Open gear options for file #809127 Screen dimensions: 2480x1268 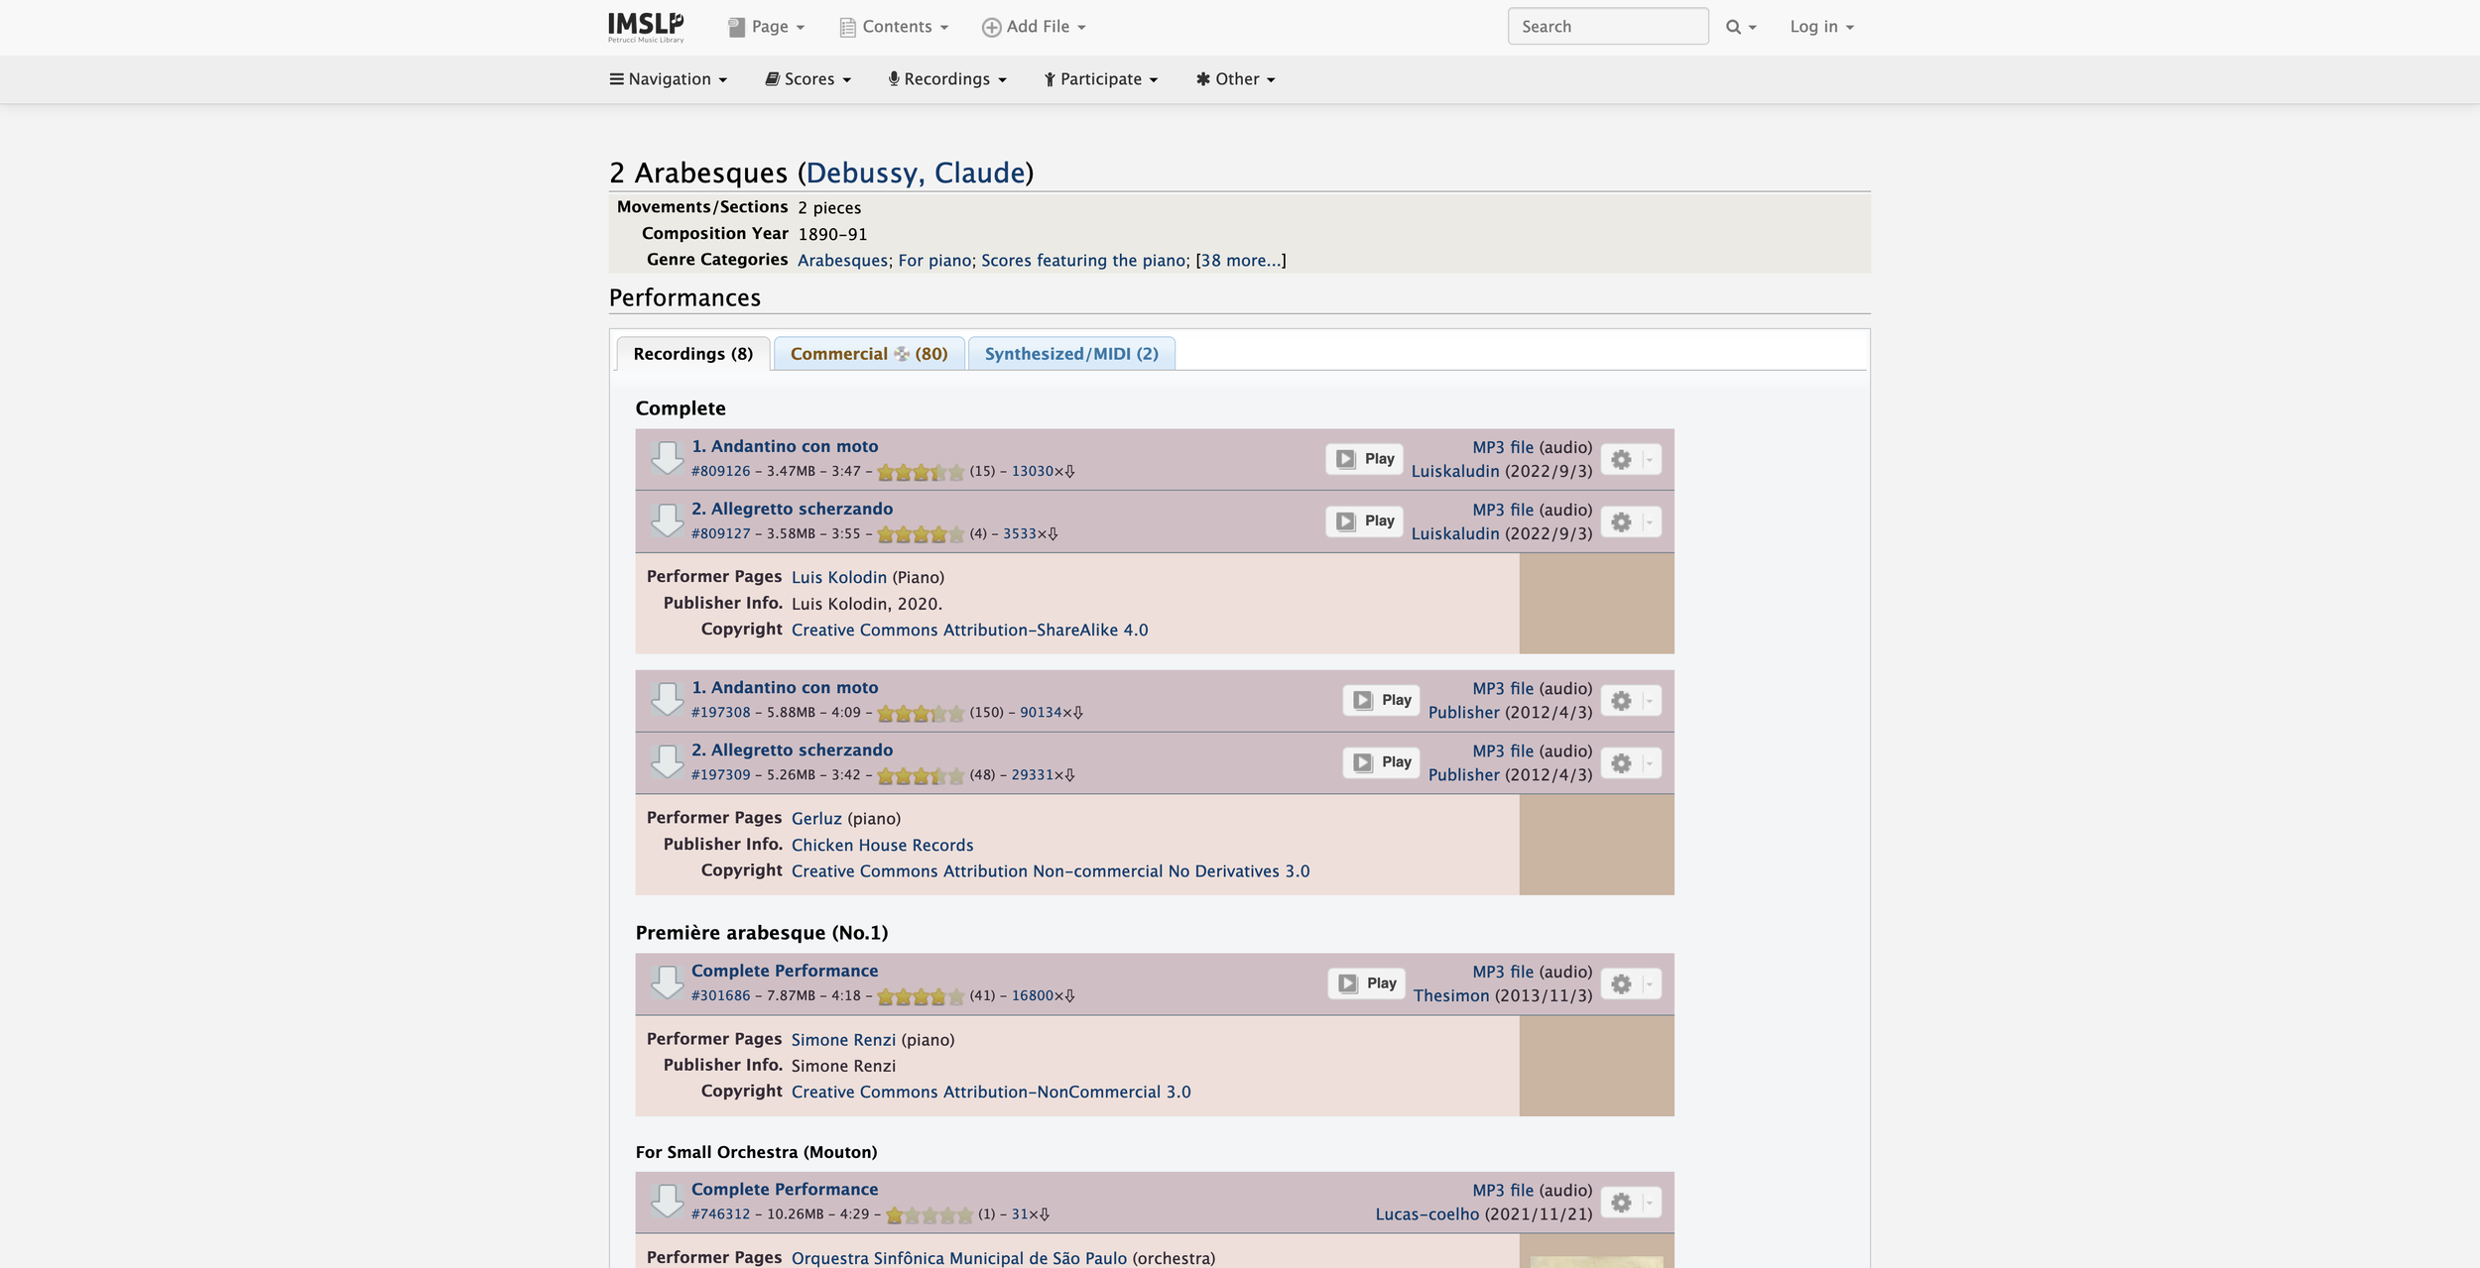[x=1630, y=521]
